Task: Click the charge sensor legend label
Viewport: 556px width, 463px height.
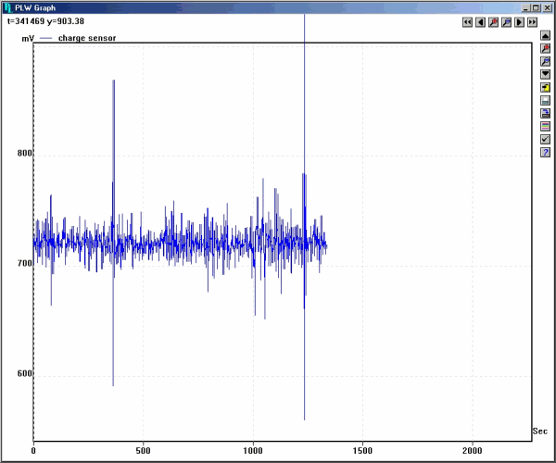Action: [x=87, y=39]
